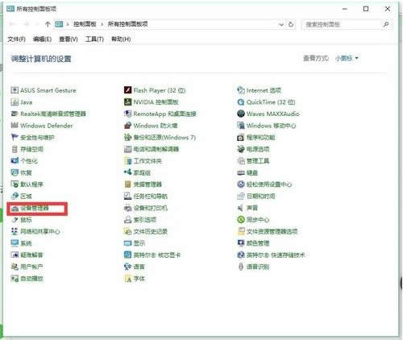This screenshot has width=403, height=340.
Task: Open the Internet 选项 icon
Action: pyautogui.click(x=241, y=90)
